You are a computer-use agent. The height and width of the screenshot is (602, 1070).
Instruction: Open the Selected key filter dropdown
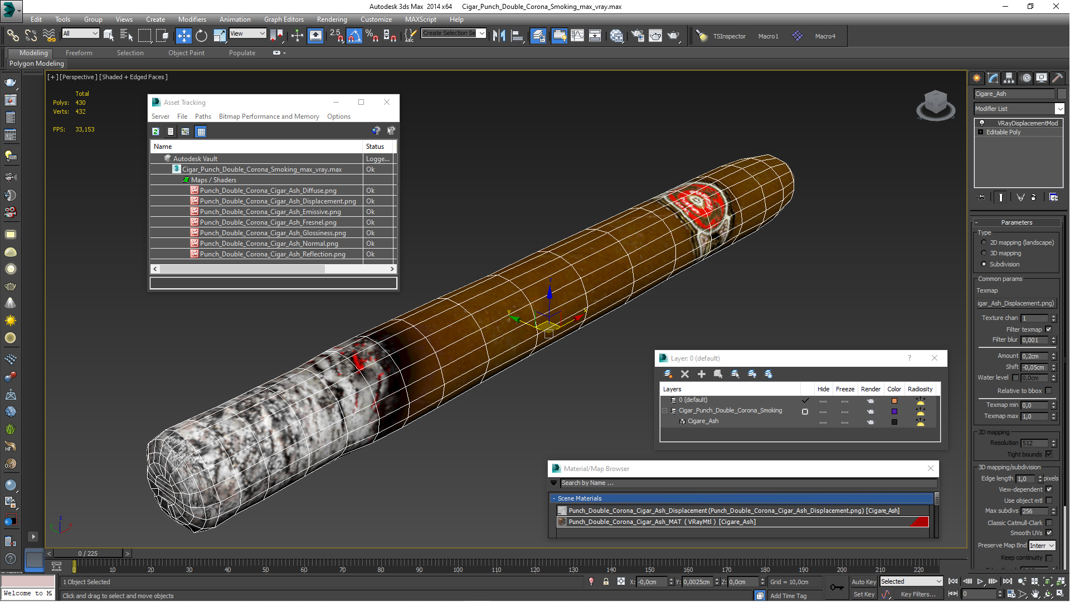pos(911,581)
